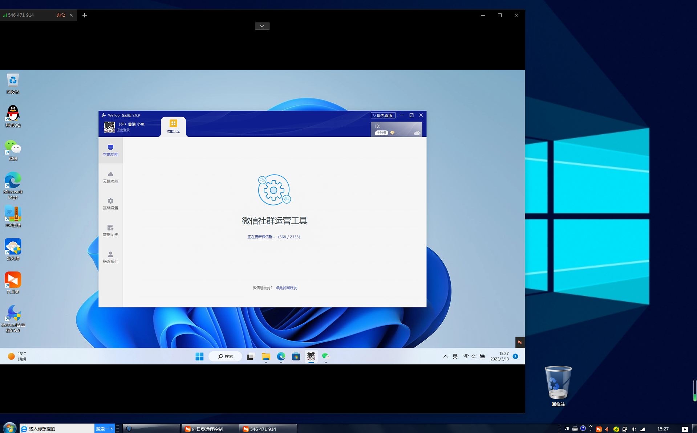The image size is (697, 433).
Task: Click WeTool app icon on remote taskbar
Action: pyautogui.click(x=311, y=356)
